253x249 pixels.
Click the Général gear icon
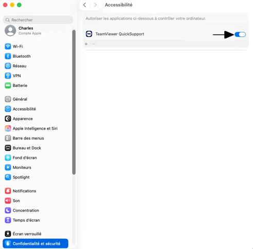tap(8, 99)
